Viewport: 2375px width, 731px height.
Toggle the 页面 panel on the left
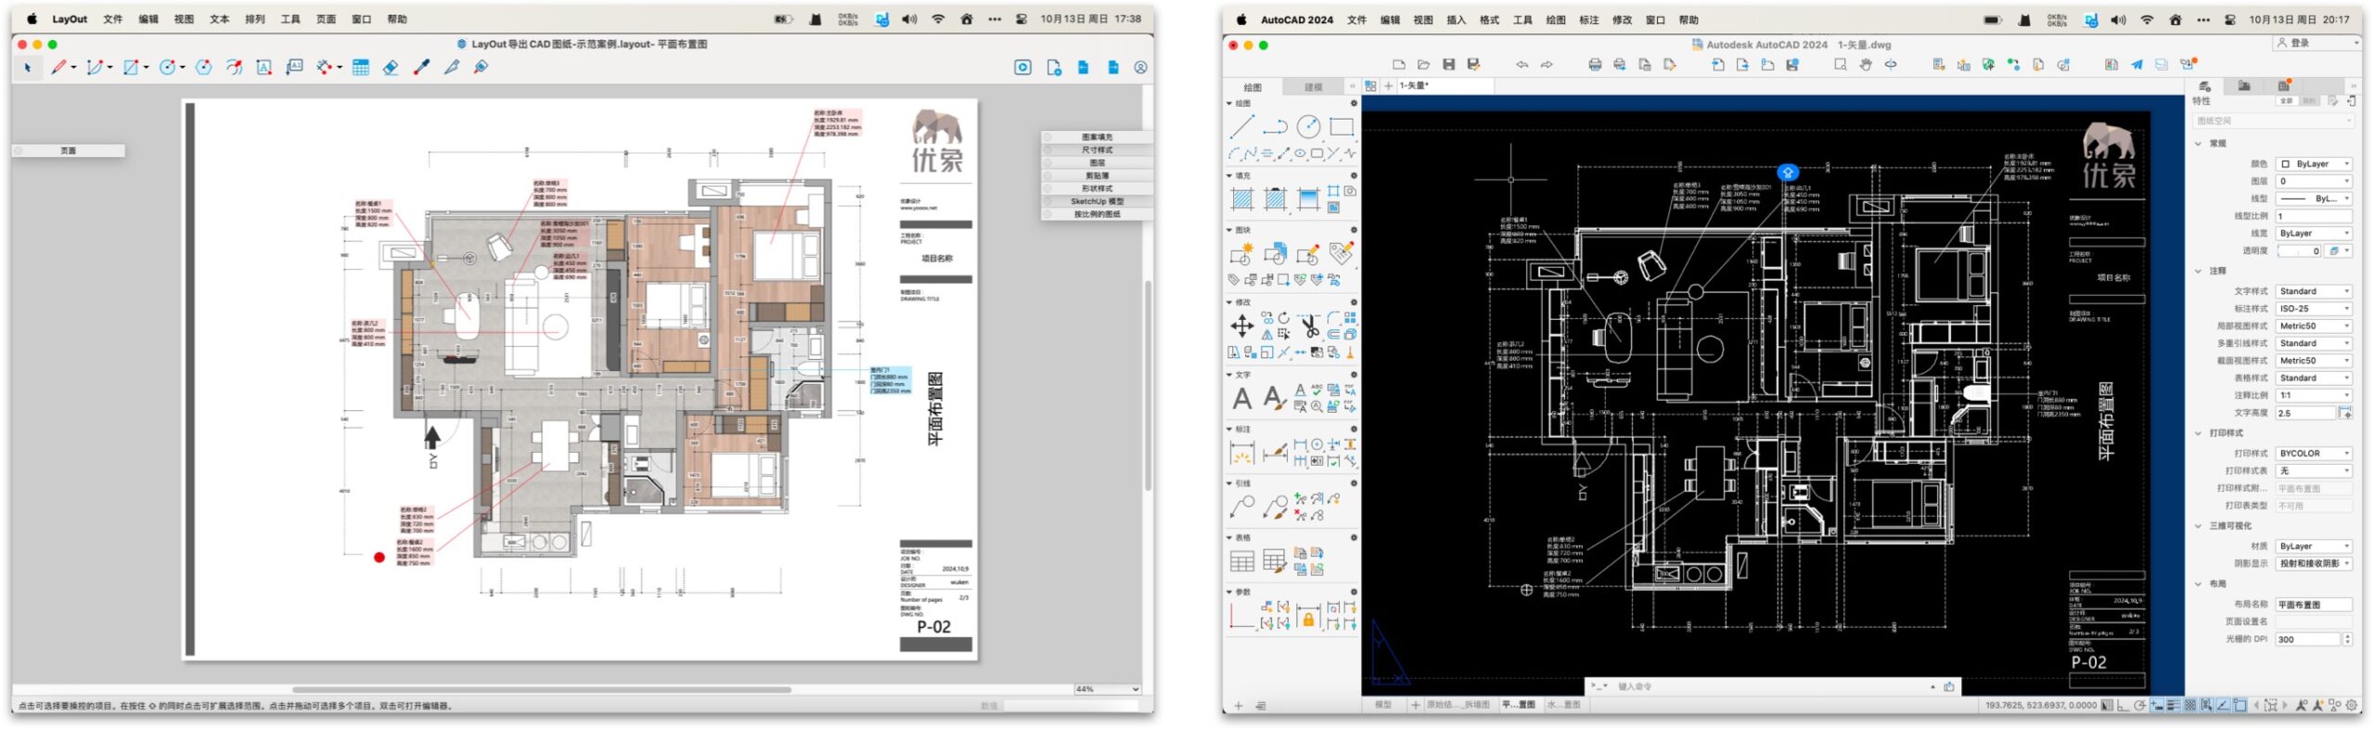click(69, 150)
